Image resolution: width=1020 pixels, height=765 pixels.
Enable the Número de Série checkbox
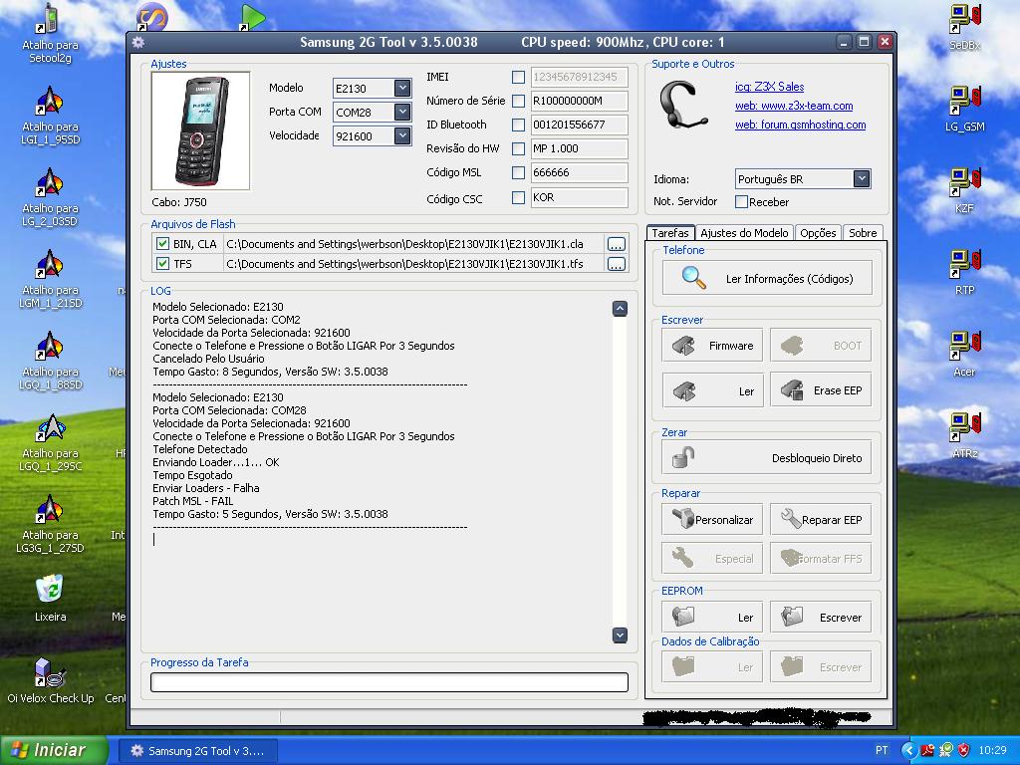pos(518,101)
